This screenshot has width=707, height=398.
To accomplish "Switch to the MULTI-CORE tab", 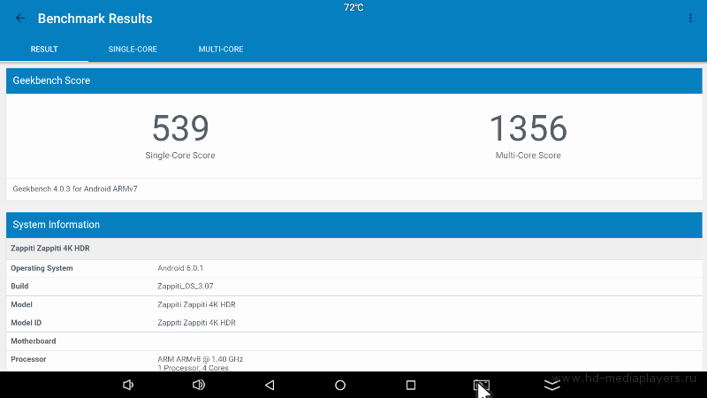I will (x=221, y=50).
